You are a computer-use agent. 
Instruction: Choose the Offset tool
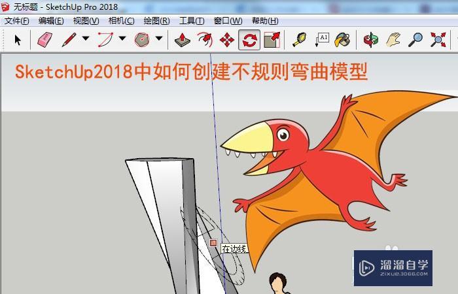point(205,40)
